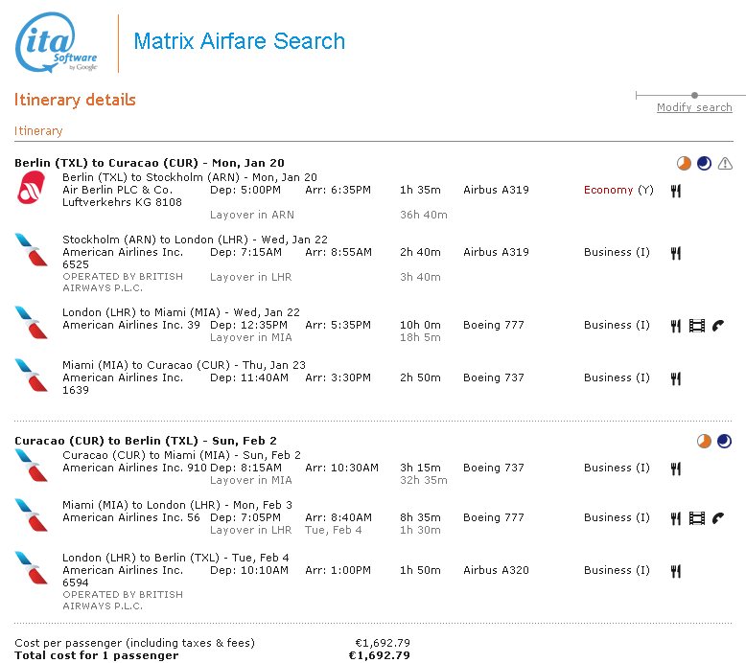Click the Modify search link
The width and height of the screenshot is (746, 663).
694,107
